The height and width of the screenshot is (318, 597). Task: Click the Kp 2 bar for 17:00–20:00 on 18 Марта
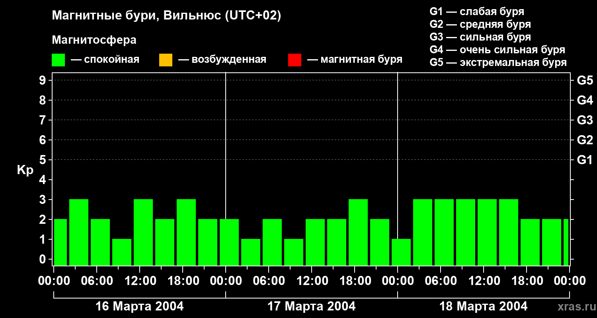tap(530, 242)
